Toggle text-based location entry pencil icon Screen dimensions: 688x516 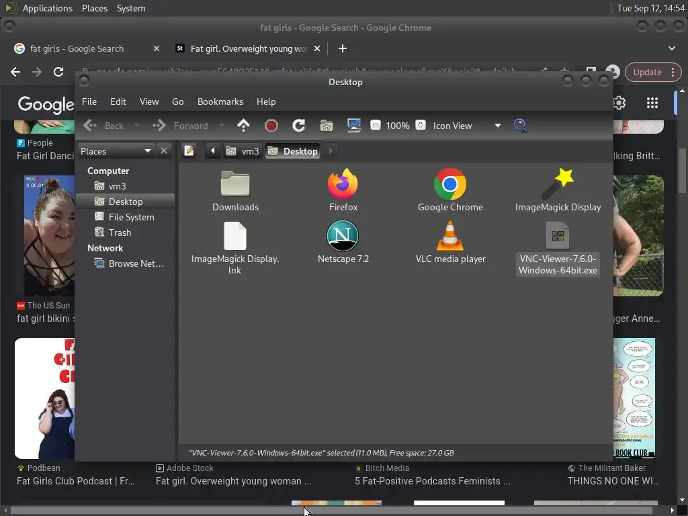click(189, 151)
